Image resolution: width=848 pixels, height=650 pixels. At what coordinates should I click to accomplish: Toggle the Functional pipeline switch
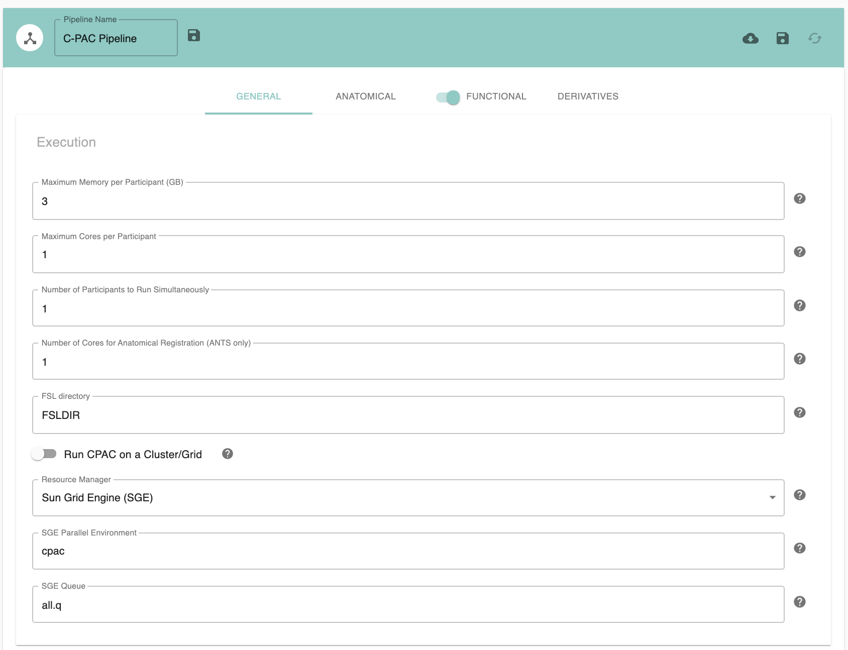[448, 97]
